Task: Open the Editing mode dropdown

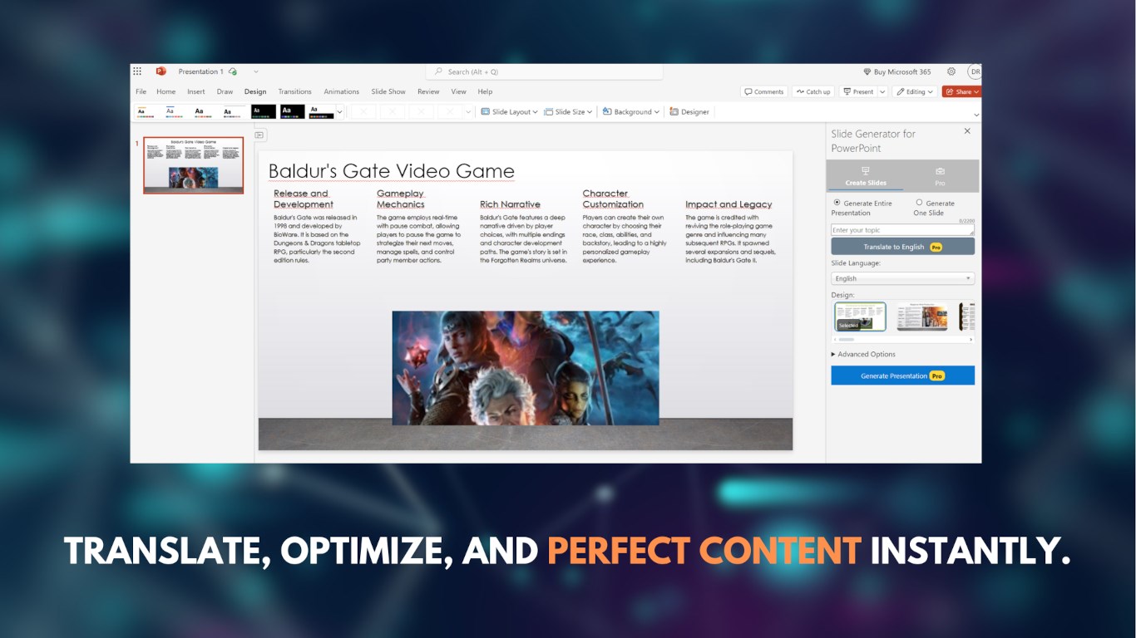Action: click(x=914, y=91)
